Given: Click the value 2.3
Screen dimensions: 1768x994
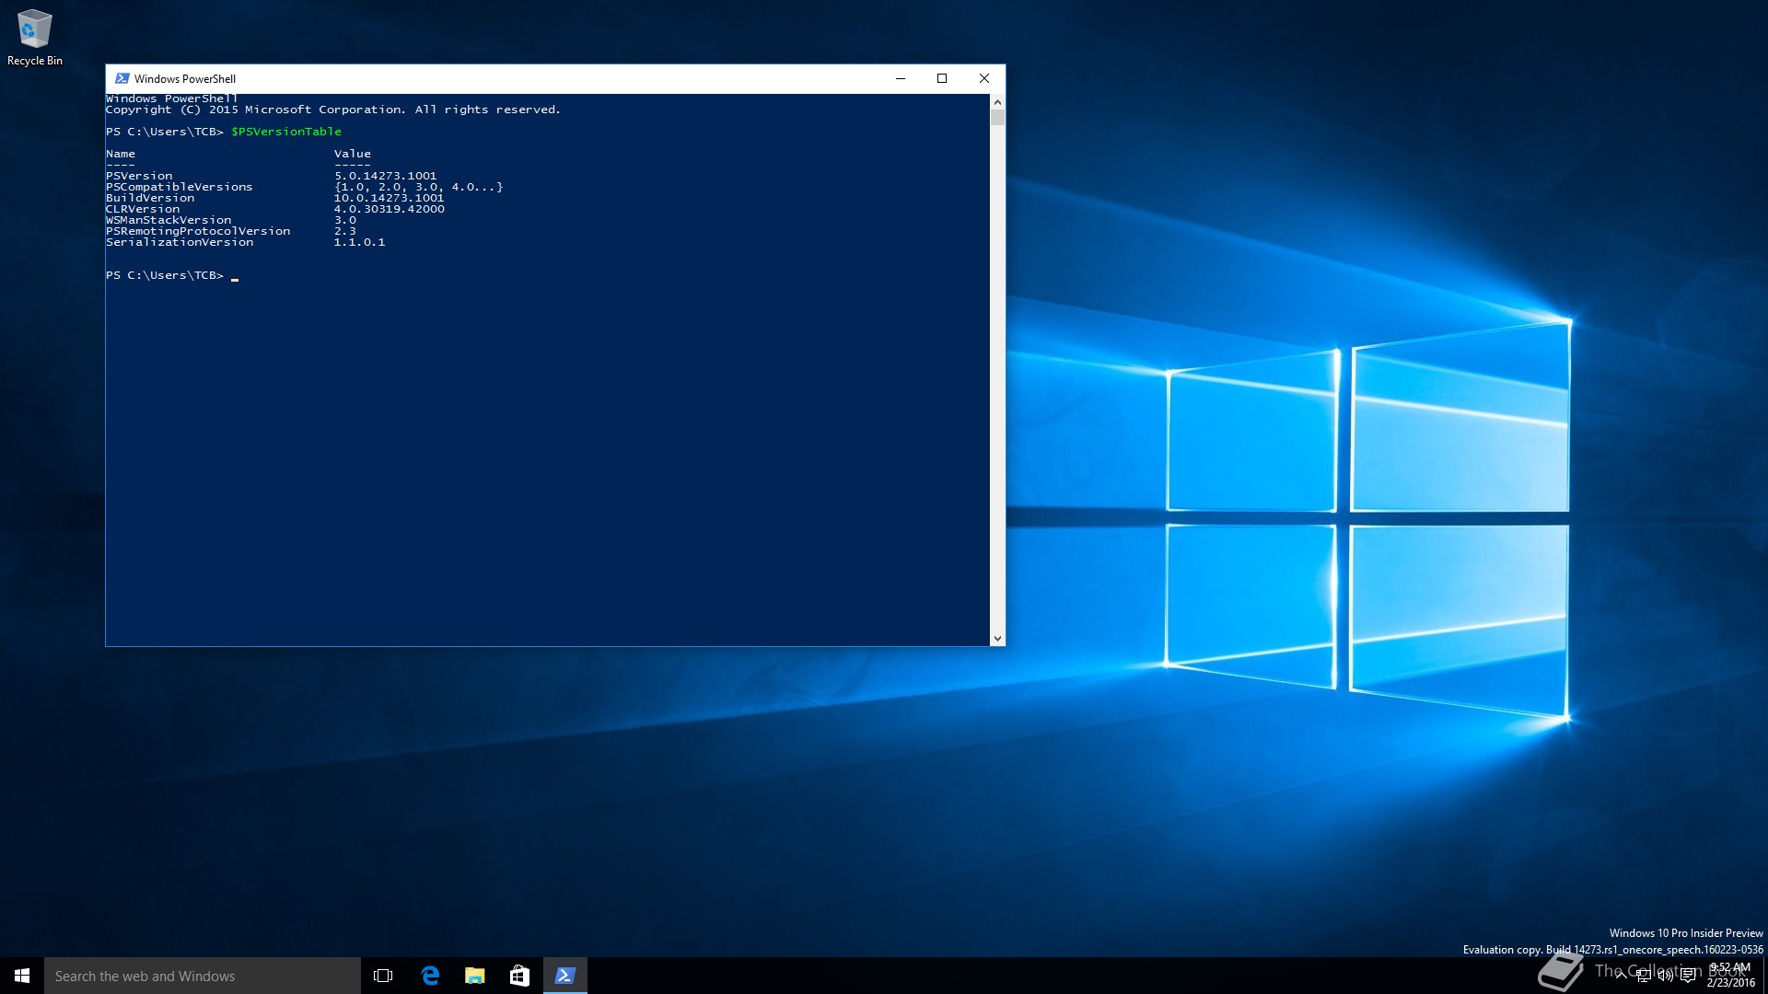Looking at the screenshot, I should click(345, 231).
